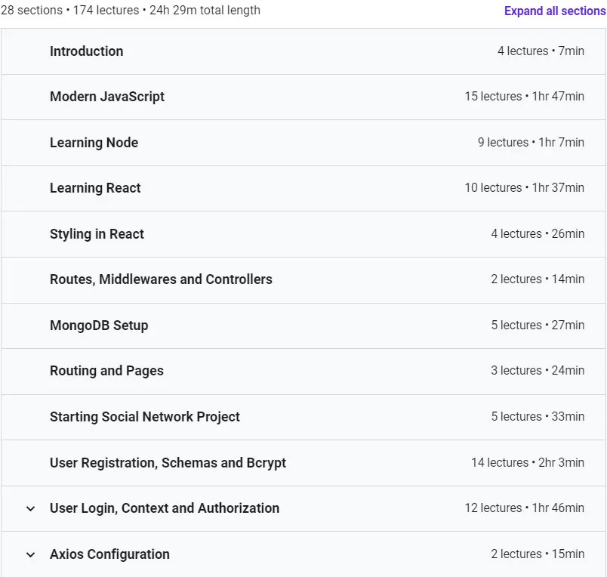Click the 4 lectures 7min label
The width and height of the screenshot is (607, 577).
click(541, 51)
